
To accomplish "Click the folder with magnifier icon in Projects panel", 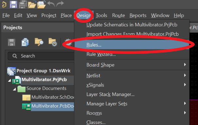I will point(39,42).
